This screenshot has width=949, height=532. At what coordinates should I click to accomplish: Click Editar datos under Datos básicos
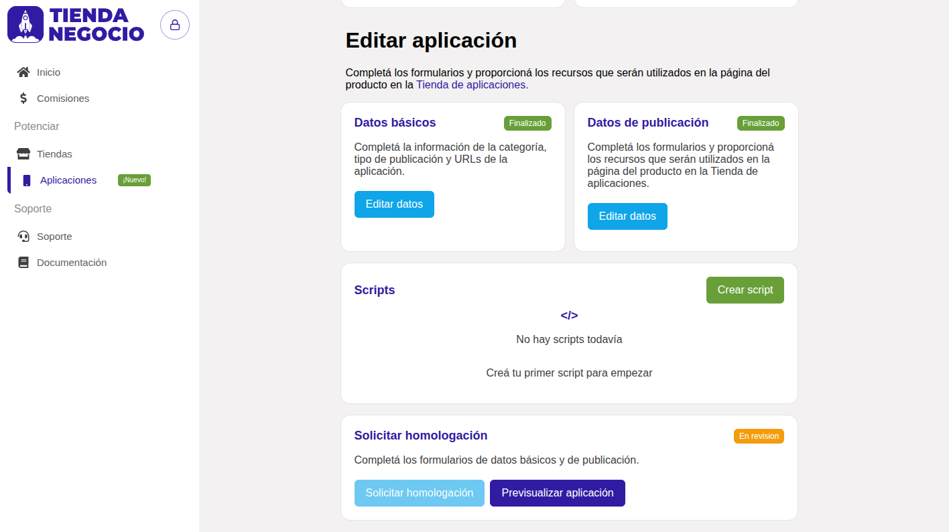click(x=394, y=204)
